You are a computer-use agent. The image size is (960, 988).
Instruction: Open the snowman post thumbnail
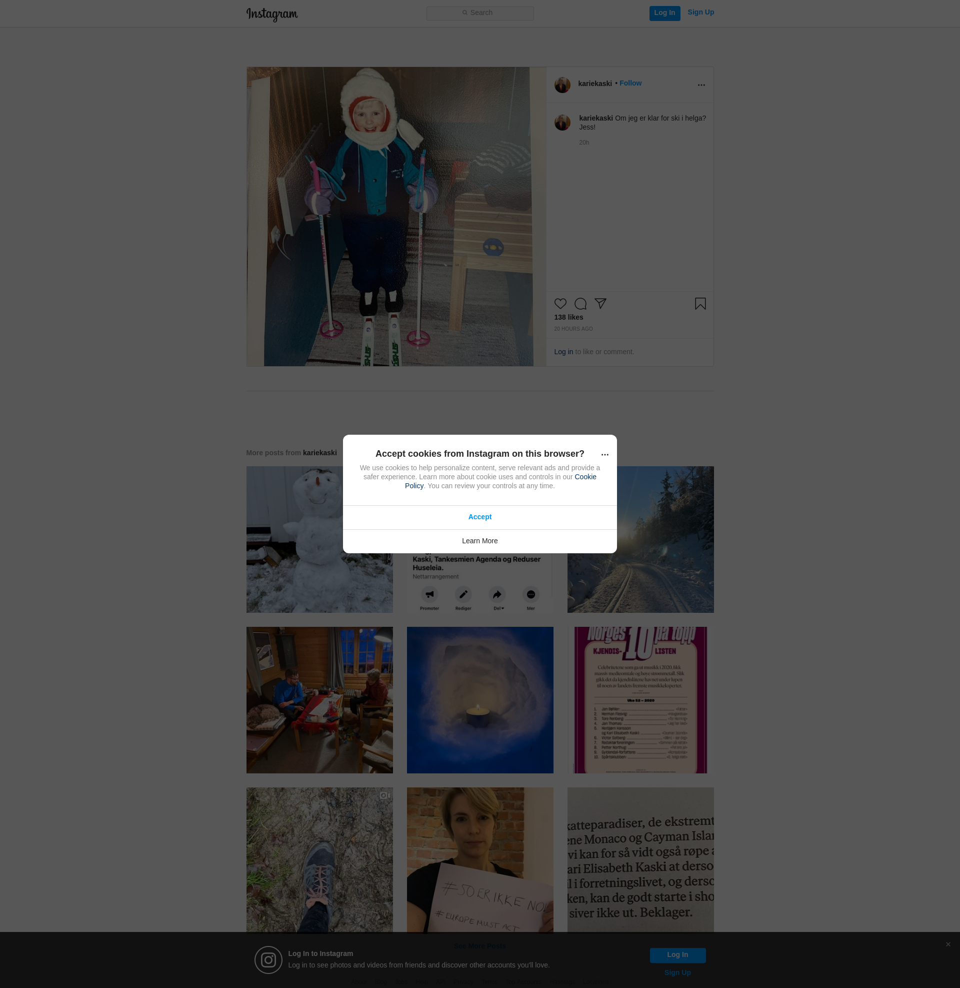pos(319,540)
